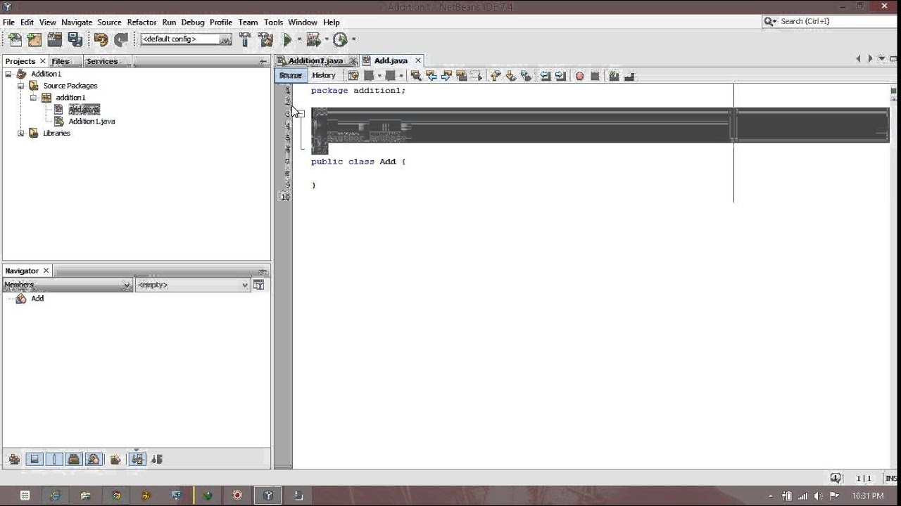Open the empty filter dropdown in Navigator
This screenshot has width=901, height=506.
pos(193,285)
